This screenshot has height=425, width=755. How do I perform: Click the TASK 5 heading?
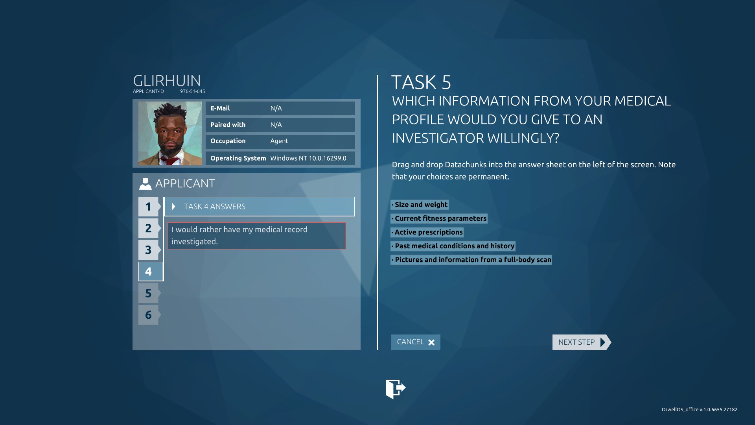click(x=421, y=83)
